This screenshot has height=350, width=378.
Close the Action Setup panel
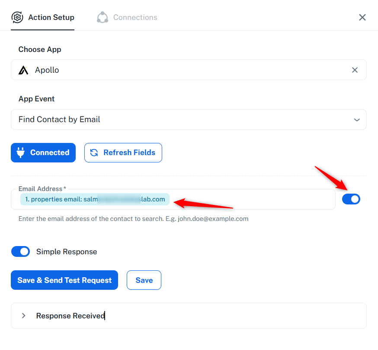(x=362, y=17)
